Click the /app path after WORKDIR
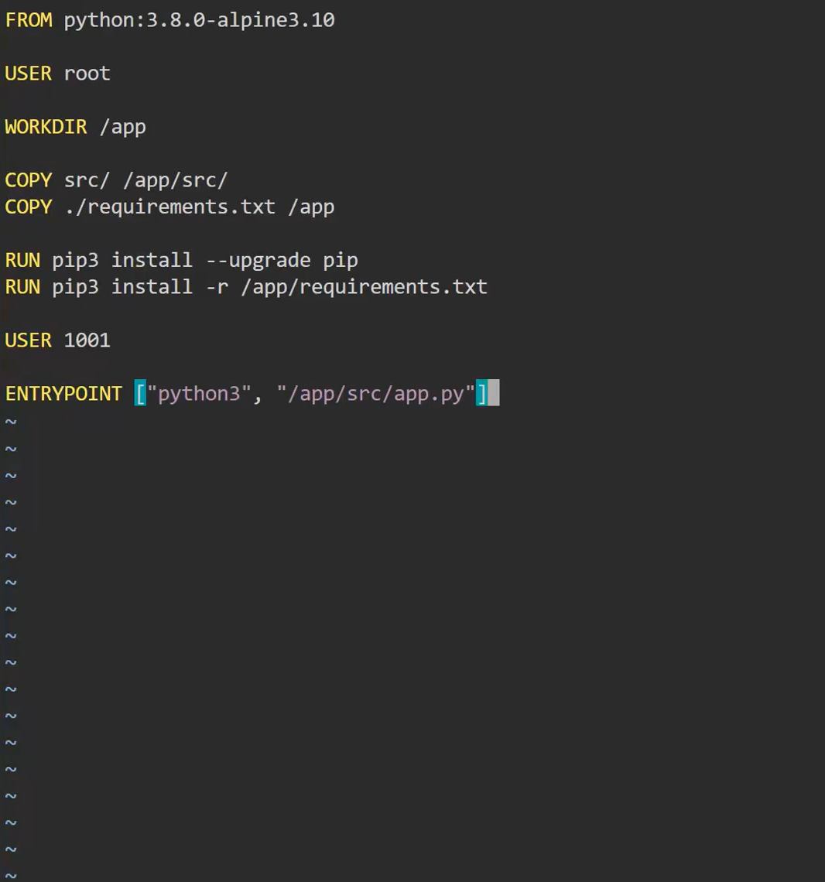Image resolution: width=825 pixels, height=882 pixels. tap(122, 127)
